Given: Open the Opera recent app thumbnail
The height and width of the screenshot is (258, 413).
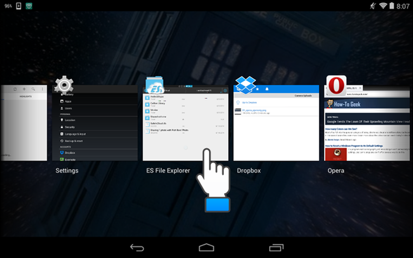Looking at the screenshot, I should click(367, 123).
